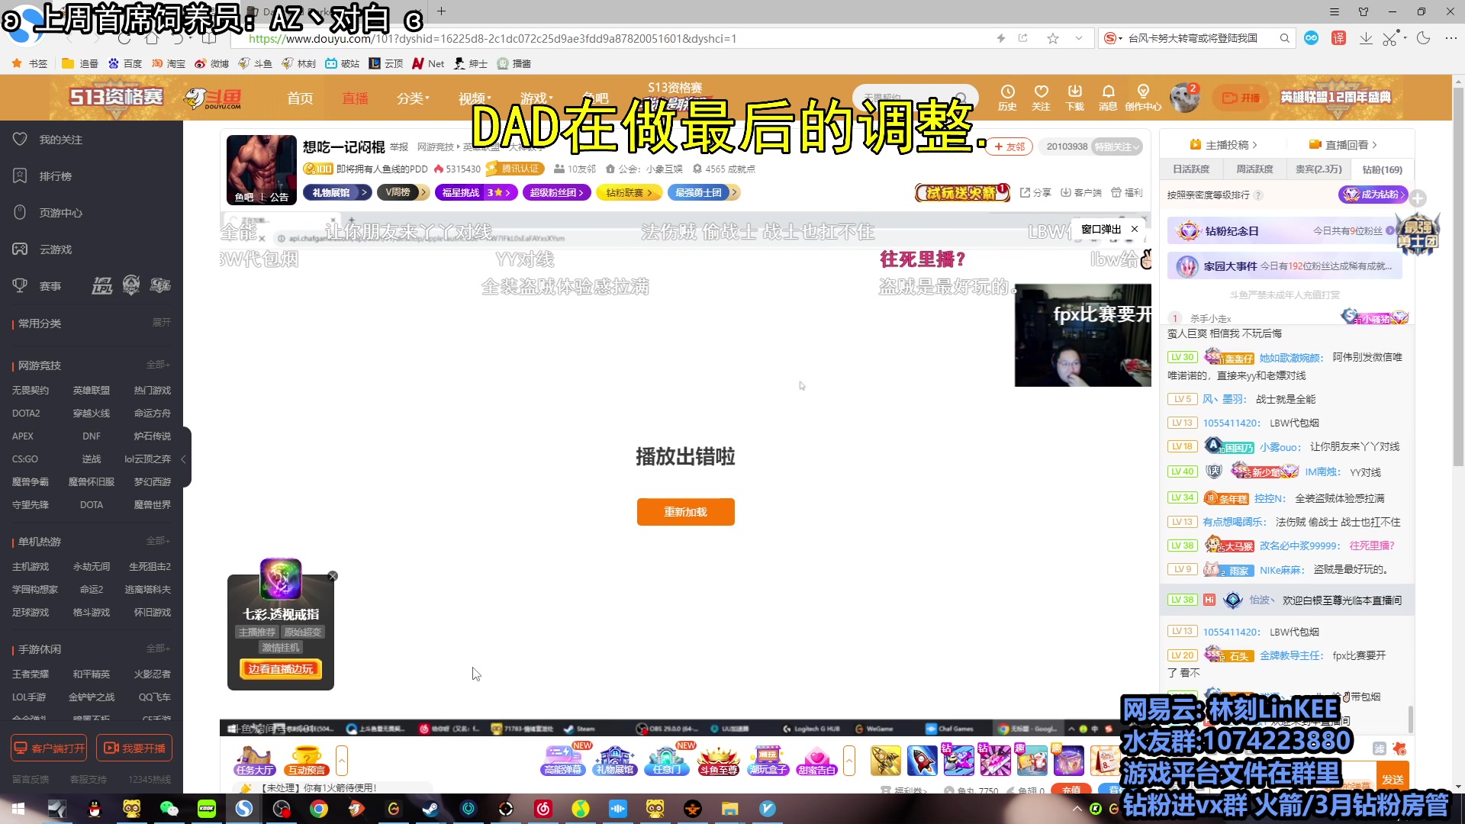Expand 游戏 dropdown in top navigation

coord(536,98)
